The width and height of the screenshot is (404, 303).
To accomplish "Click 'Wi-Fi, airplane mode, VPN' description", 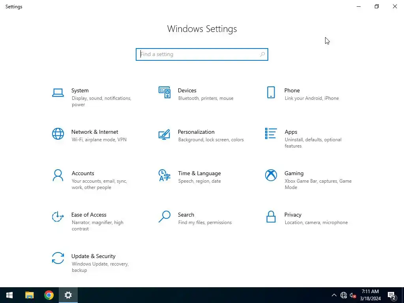I will click(99, 140).
